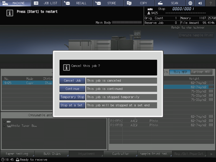216x162 pixels.
Task: Click the clock icon in status bar
Action: 3,159
